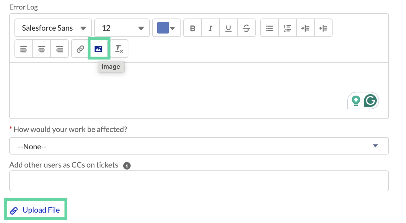The width and height of the screenshot is (406, 223).
Task: Create a bulleted list
Action: (269, 28)
